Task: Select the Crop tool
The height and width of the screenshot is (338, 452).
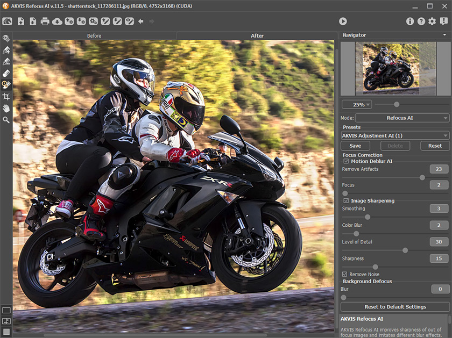Action: (6, 96)
